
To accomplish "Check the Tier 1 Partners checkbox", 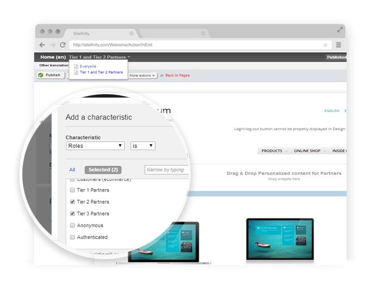I will (72, 190).
